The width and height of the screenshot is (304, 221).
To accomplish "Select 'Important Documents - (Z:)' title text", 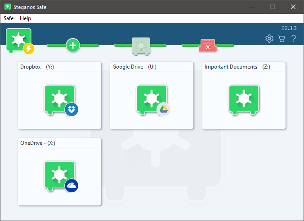I will 237,67.
